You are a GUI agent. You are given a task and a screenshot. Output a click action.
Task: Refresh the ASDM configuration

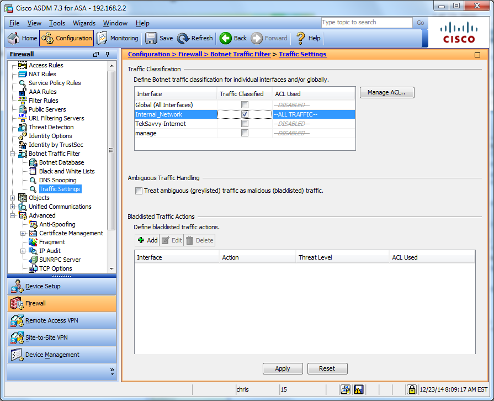[195, 38]
